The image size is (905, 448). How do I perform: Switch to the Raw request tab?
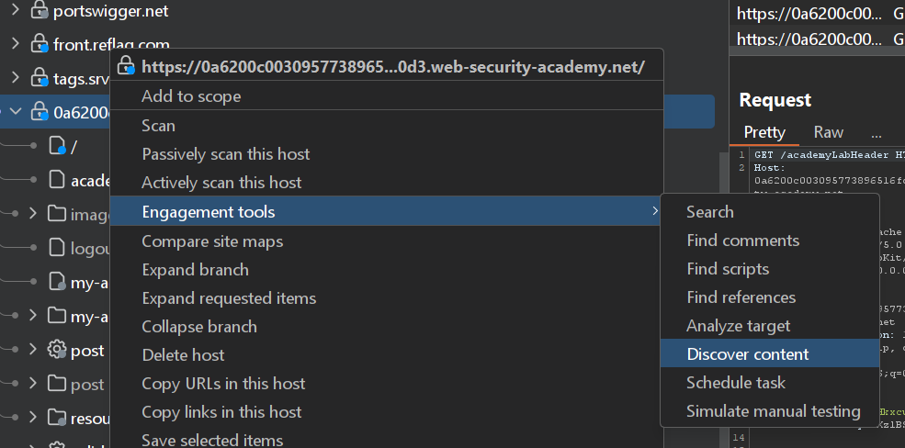tap(828, 132)
